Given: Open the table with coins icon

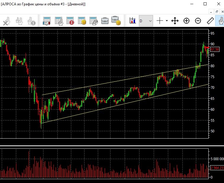Looking at the screenshot, I should 82,21.
